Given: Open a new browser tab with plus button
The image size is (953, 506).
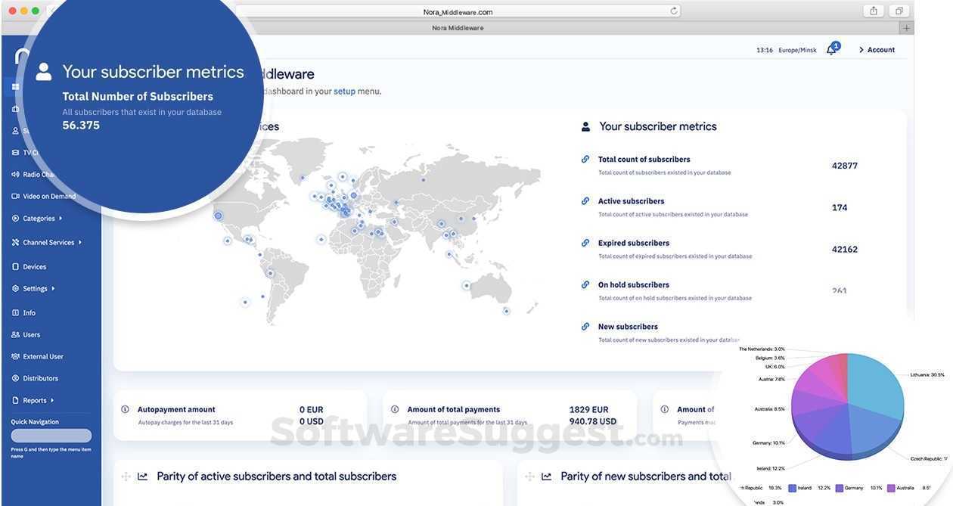Looking at the screenshot, I should pos(906,28).
